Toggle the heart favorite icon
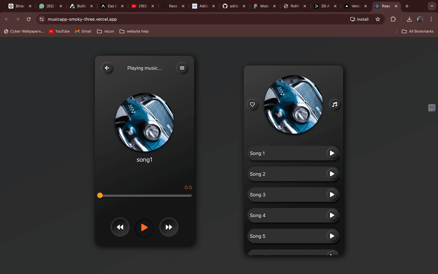The width and height of the screenshot is (438, 274). [x=252, y=105]
